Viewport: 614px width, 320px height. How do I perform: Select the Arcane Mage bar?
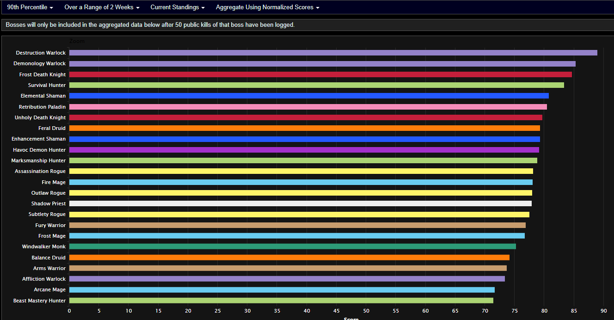pos(282,290)
